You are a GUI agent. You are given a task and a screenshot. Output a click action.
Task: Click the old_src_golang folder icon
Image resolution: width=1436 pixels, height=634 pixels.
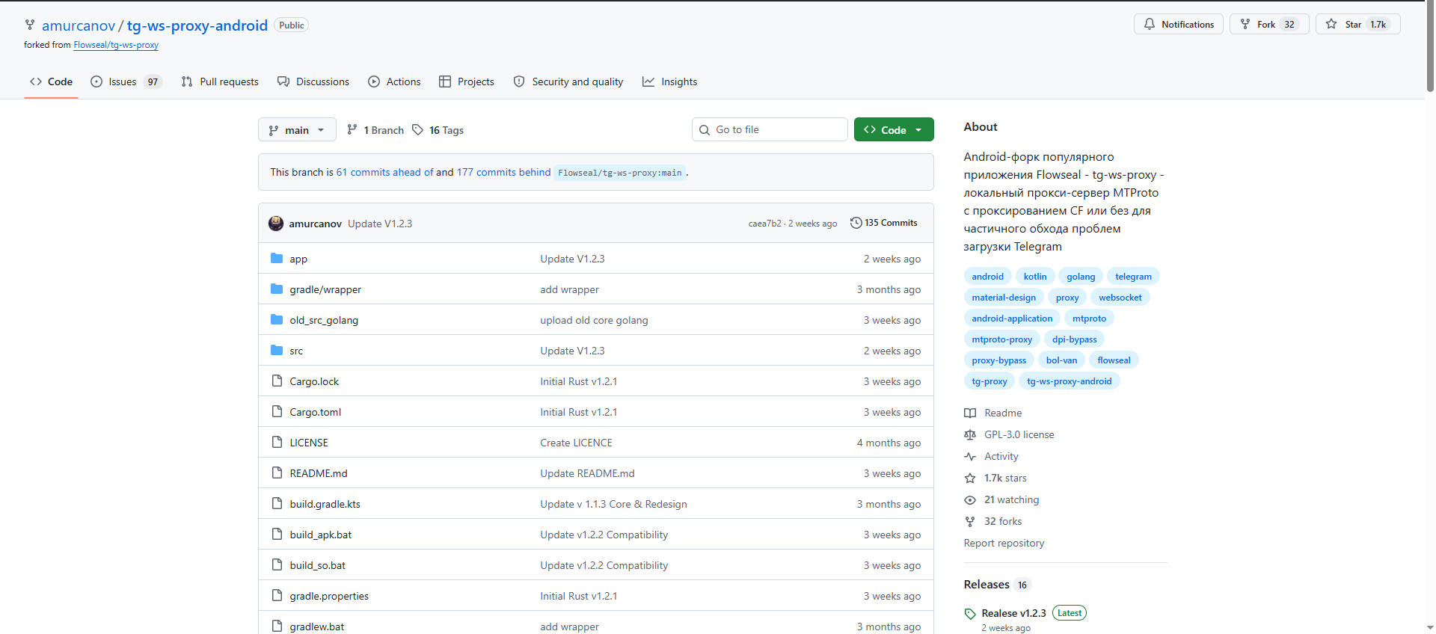click(277, 320)
